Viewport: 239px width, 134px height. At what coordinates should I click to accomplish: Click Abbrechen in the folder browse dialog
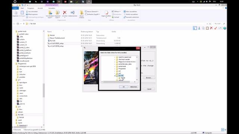click(x=134, y=87)
